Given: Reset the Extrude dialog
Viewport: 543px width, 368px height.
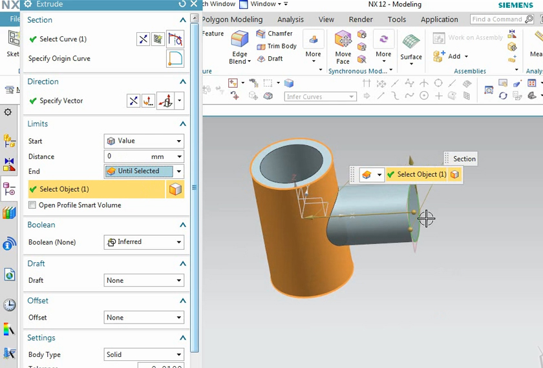Looking at the screenshot, I should pyautogui.click(x=182, y=4).
